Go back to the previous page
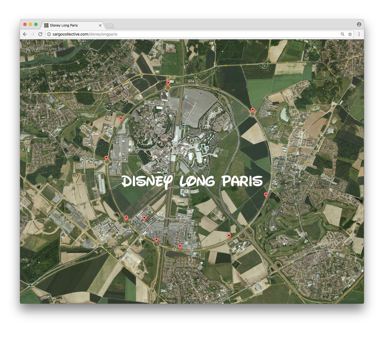 pyautogui.click(x=25, y=34)
